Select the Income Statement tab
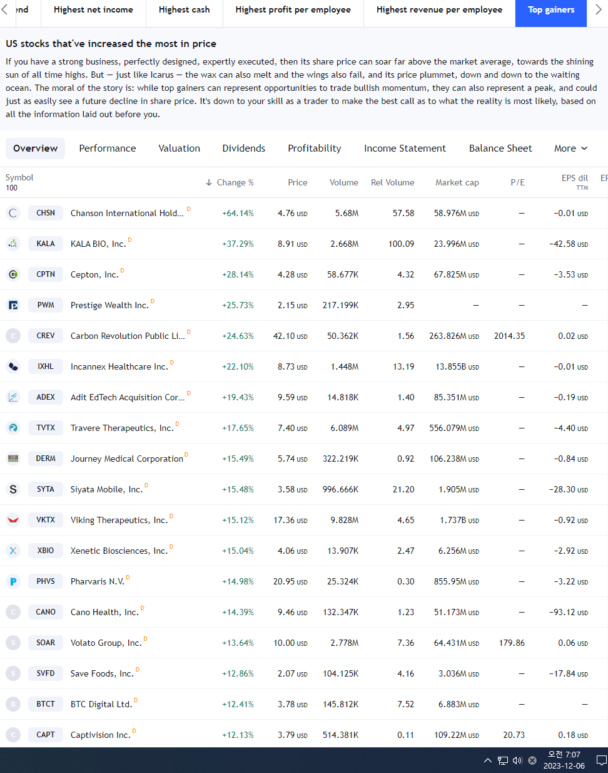This screenshot has height=773, width=608. point(405,148)
